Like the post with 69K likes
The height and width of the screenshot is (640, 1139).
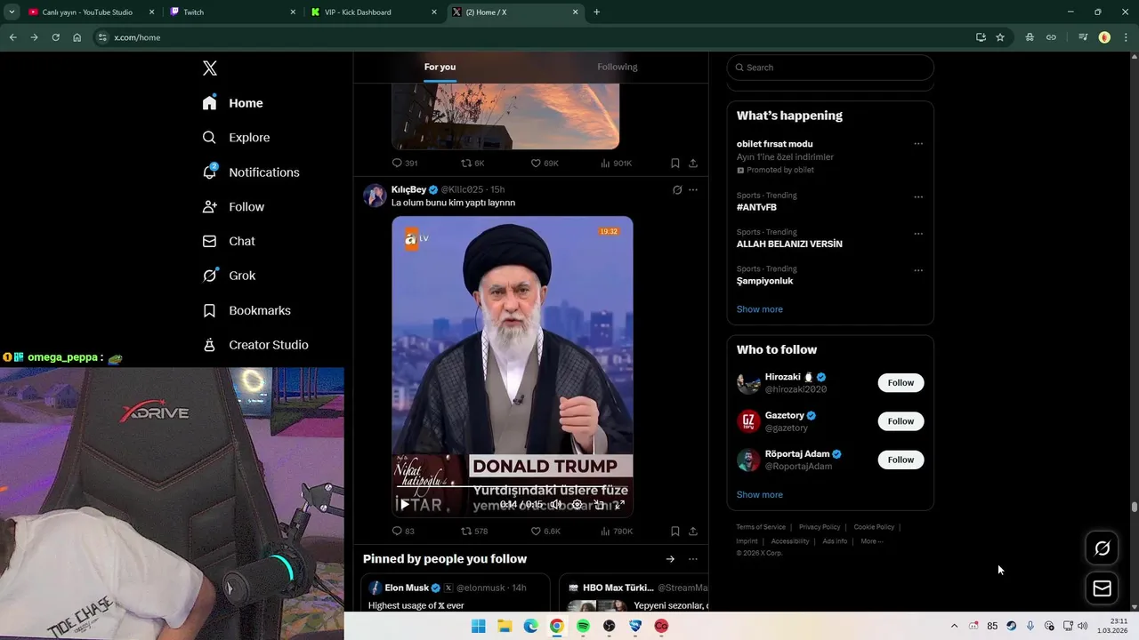[x=544, y=164]
